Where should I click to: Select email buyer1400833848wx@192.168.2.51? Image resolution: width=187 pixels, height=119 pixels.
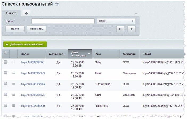[x=163, y=95]
